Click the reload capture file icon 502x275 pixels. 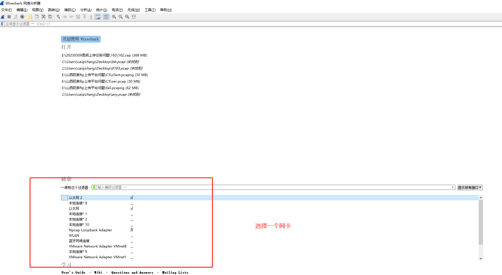pyautogui.click(x=50, y=17)
